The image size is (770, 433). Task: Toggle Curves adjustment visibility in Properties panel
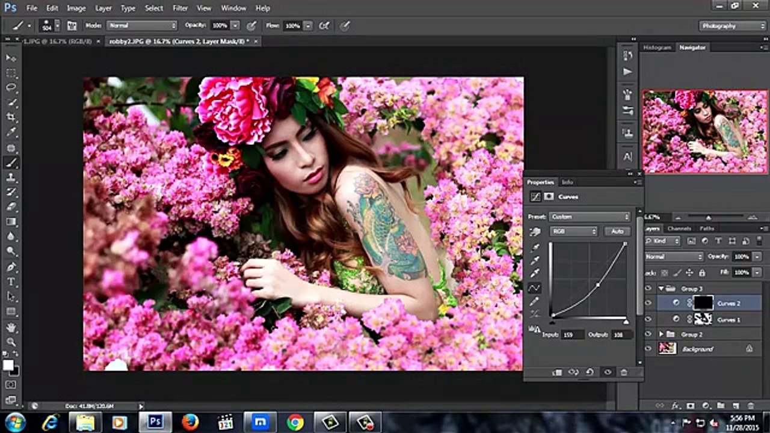pyautogui.click(x=608, y=373)
